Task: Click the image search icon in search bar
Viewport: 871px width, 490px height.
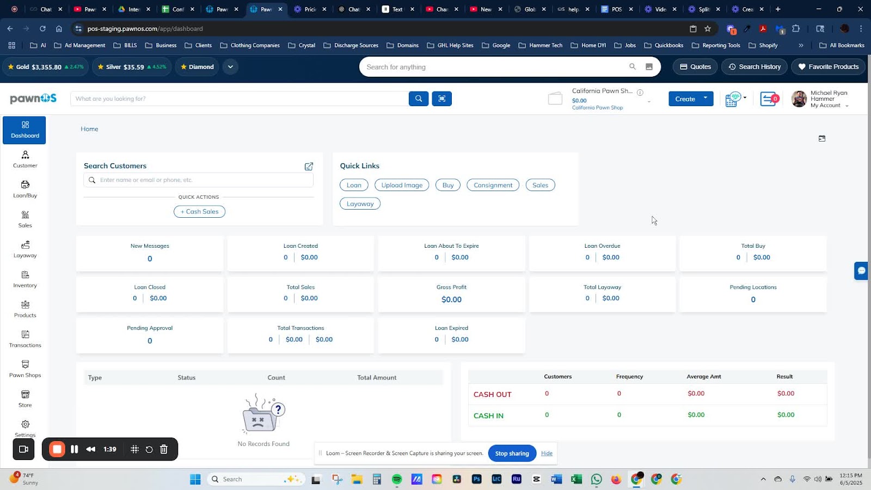Action: [x=649, y=67]
